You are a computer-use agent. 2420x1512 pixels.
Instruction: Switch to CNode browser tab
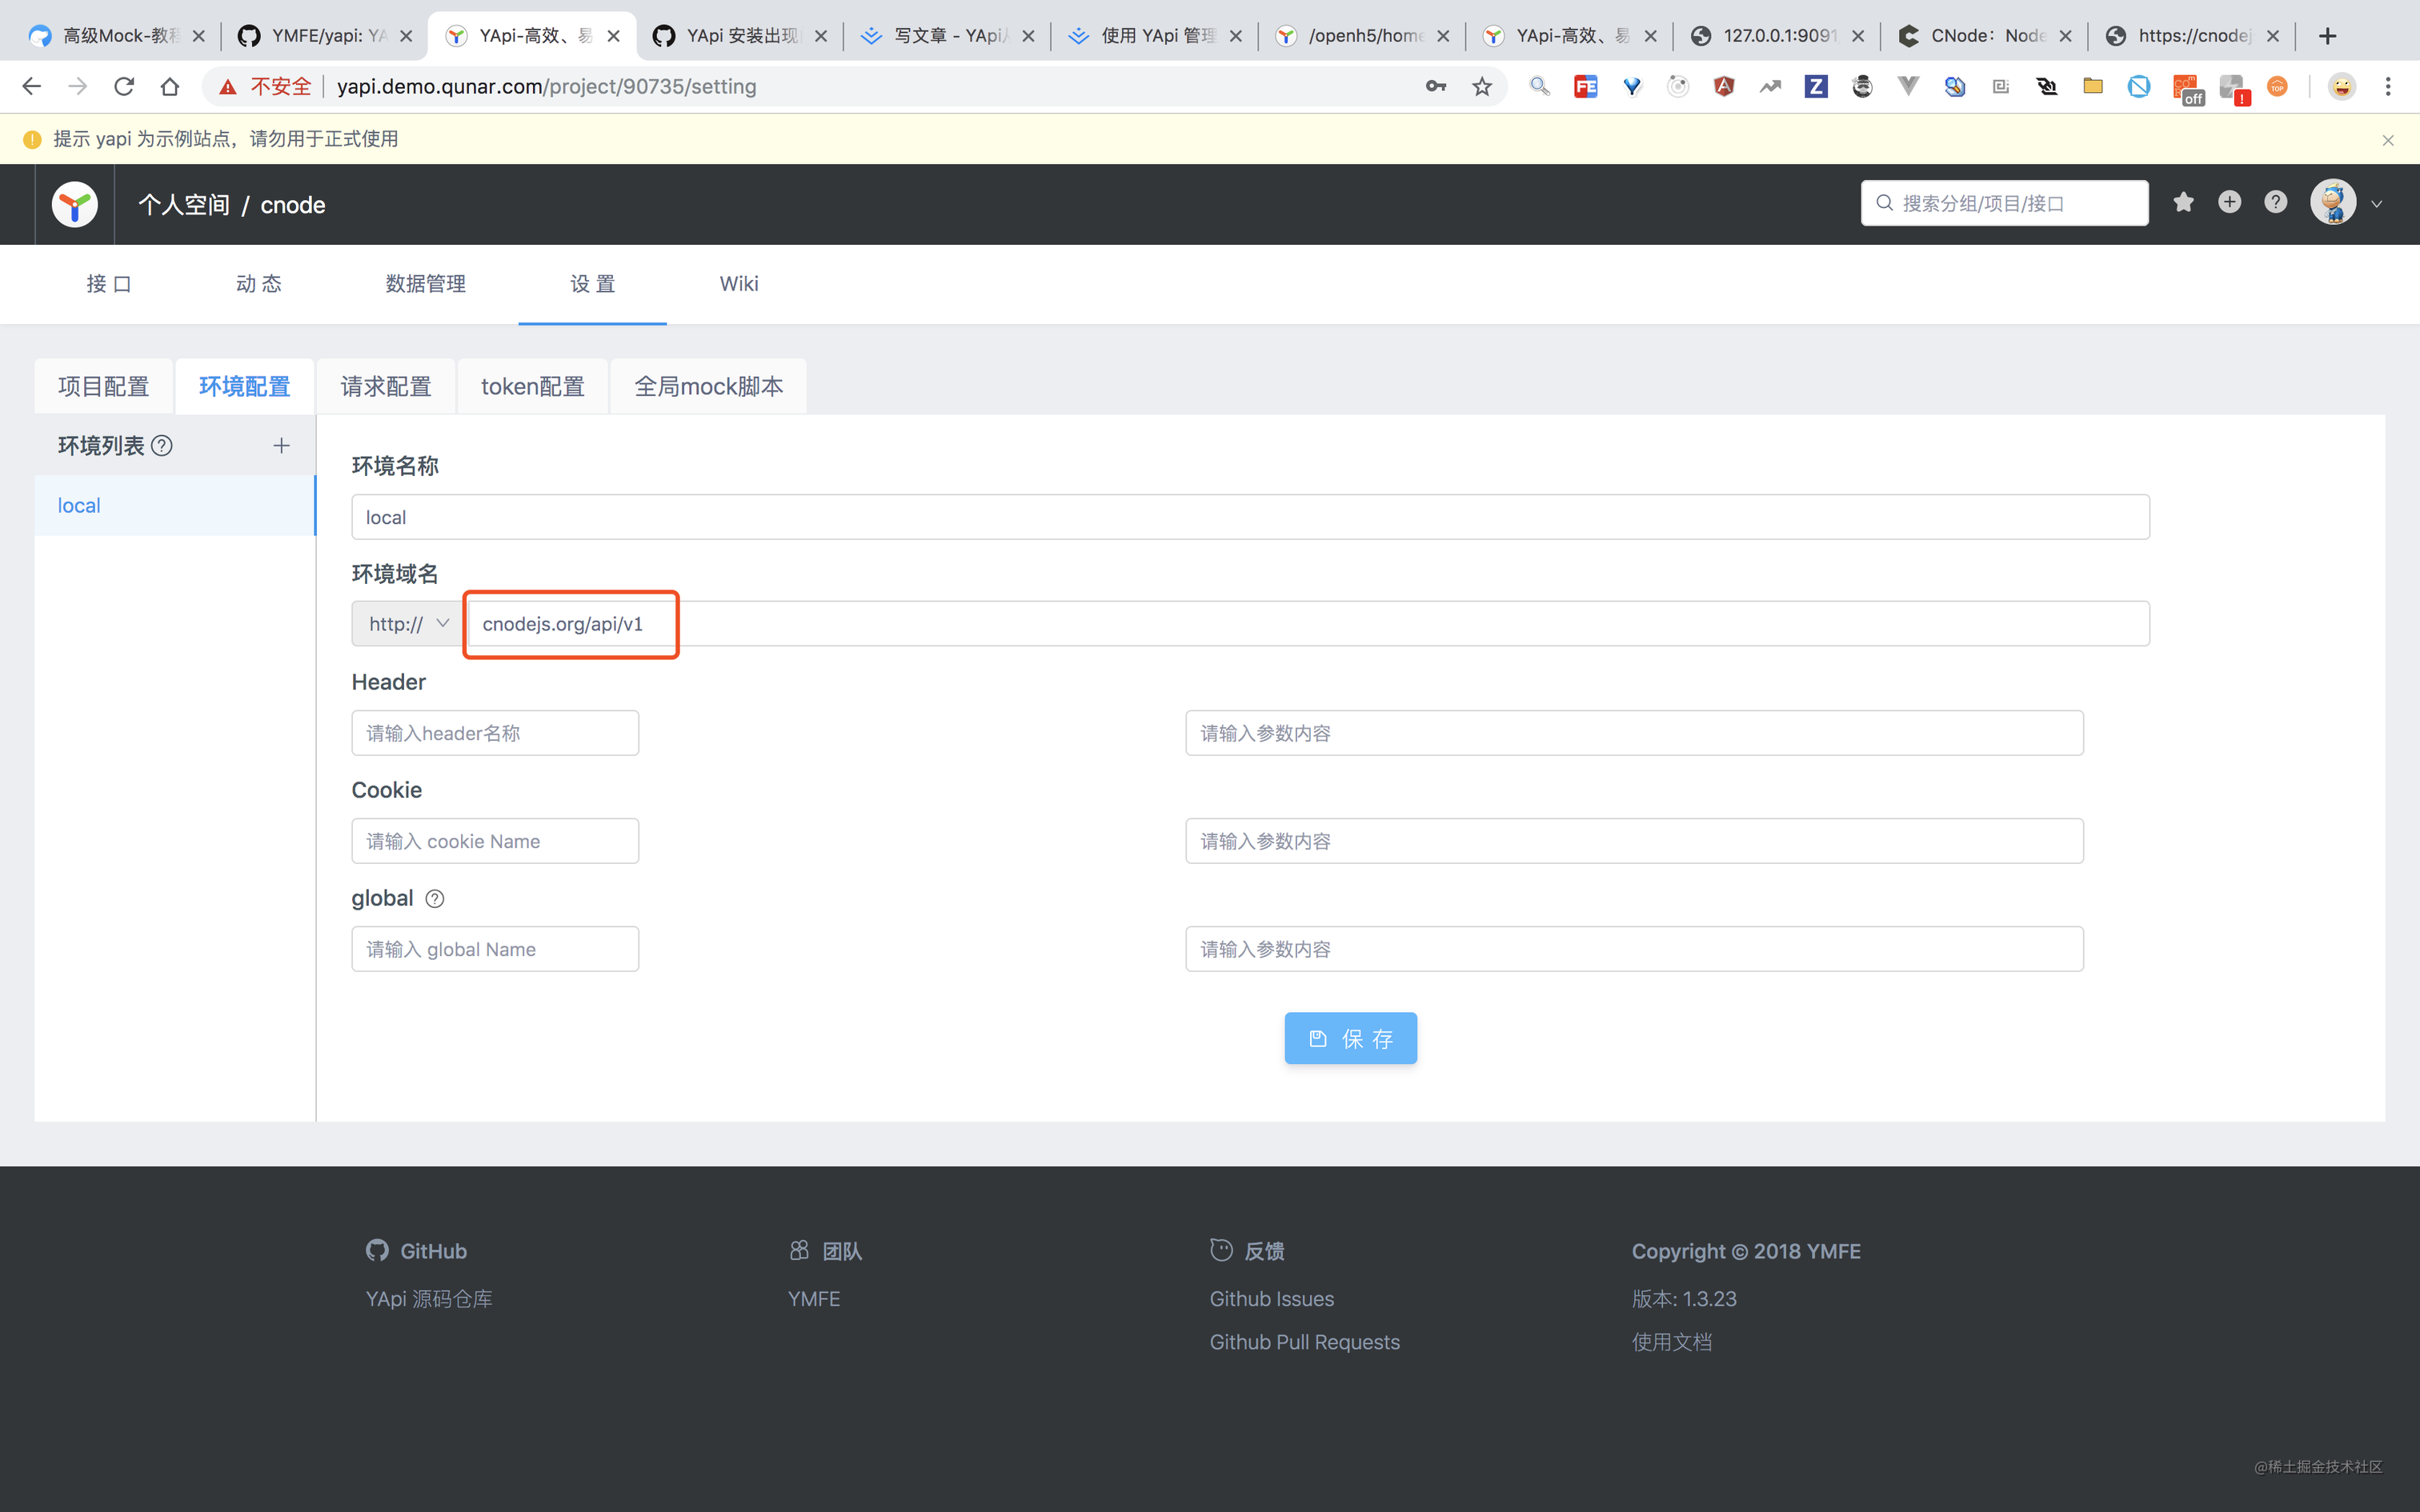coord(1986,36)
